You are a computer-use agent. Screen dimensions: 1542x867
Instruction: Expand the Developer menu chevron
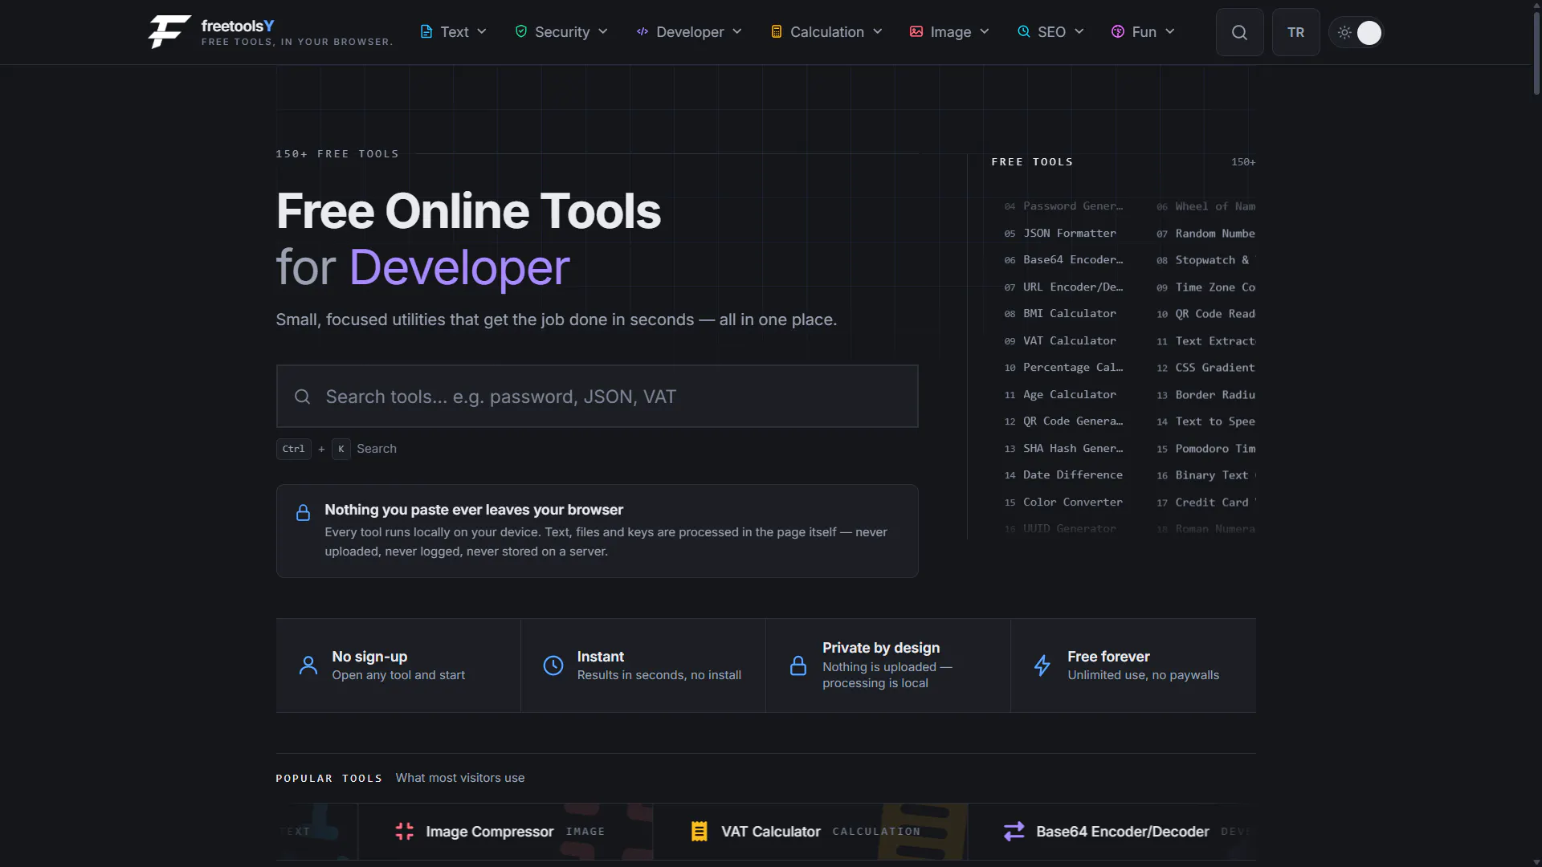[737, 31]
